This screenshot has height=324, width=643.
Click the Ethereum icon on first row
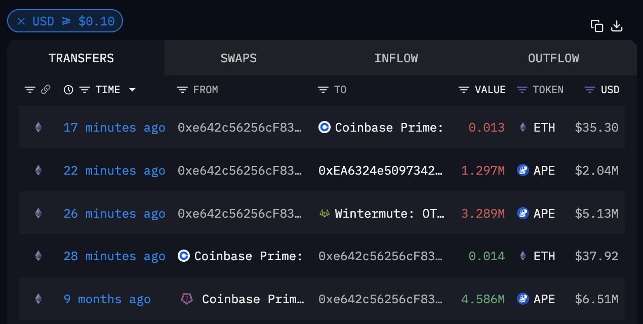click(38, 128)
